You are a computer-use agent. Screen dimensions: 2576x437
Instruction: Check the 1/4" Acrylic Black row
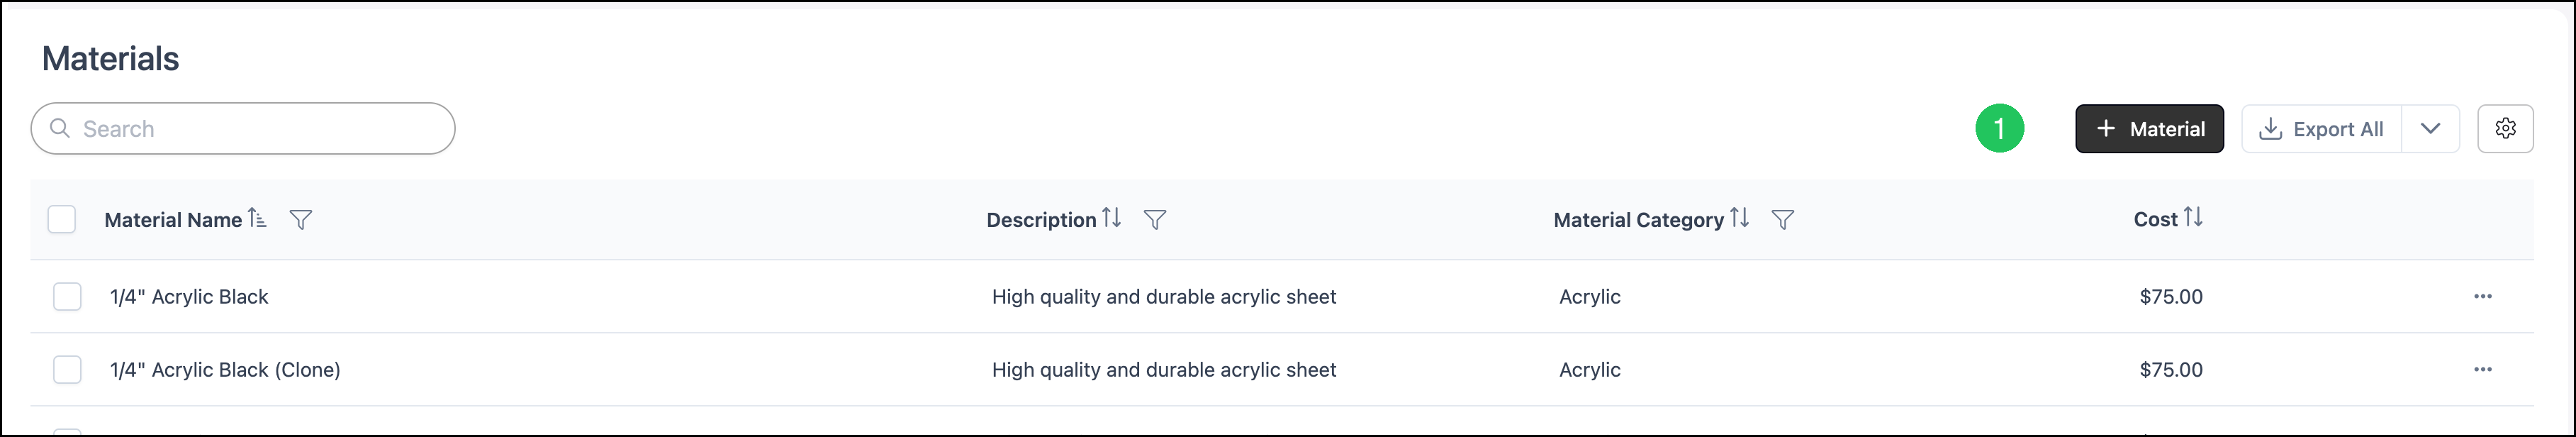point(67,296)
